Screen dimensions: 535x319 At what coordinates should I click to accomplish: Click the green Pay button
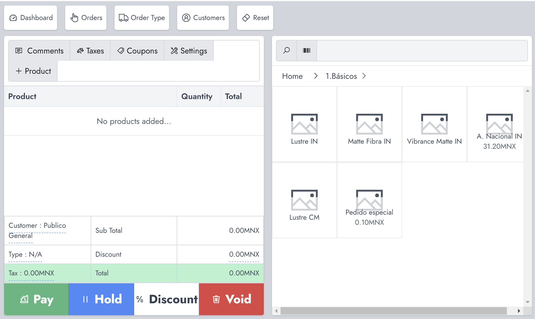[x=36, y=299]
